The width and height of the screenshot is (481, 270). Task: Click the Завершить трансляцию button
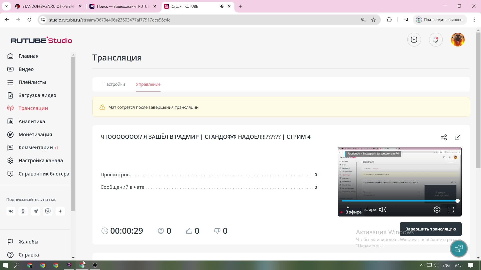[x=431, y=229]
